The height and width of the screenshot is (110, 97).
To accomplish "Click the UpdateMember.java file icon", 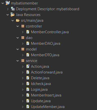I will pyautogui.click(x=28, y=106).
